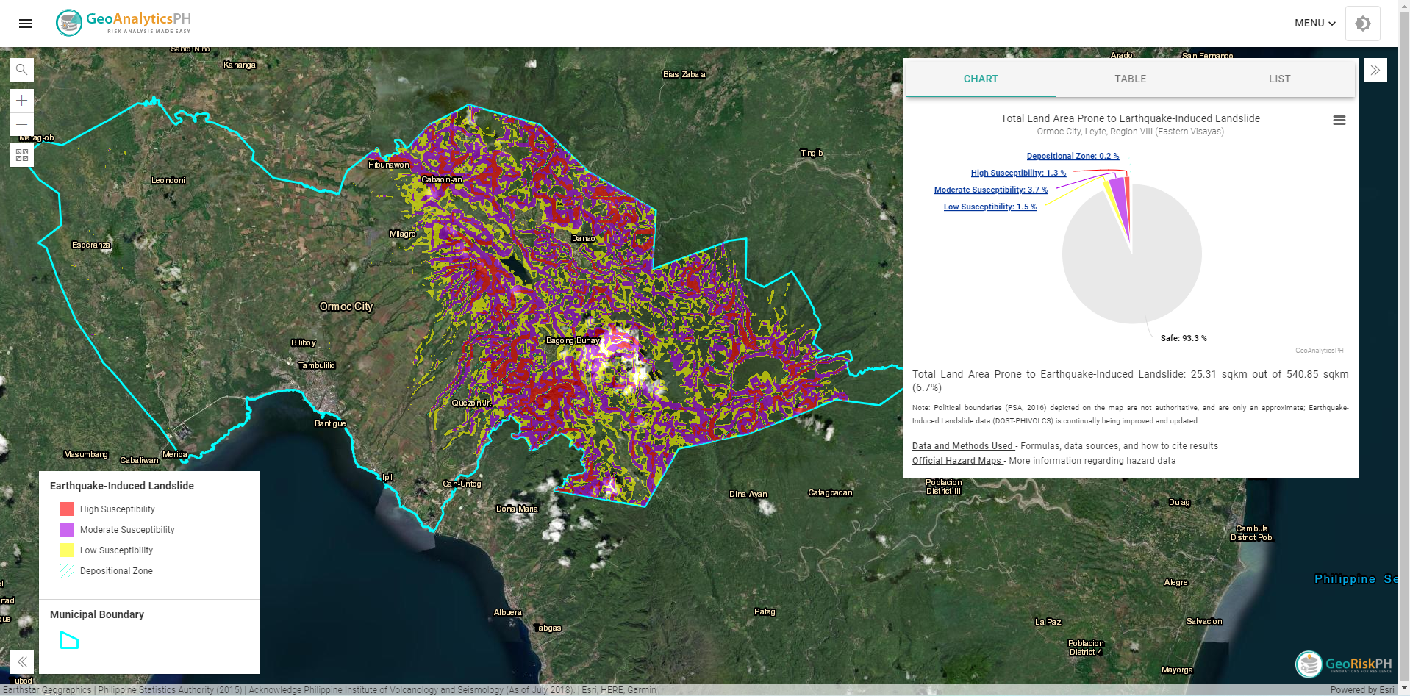Click the Depositional Zone hatched legend swatch

(x=67, y=570)
